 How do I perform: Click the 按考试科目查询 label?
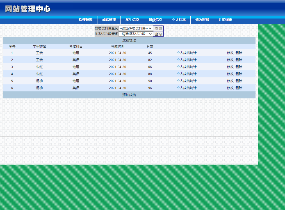click(x=106, y=28)
